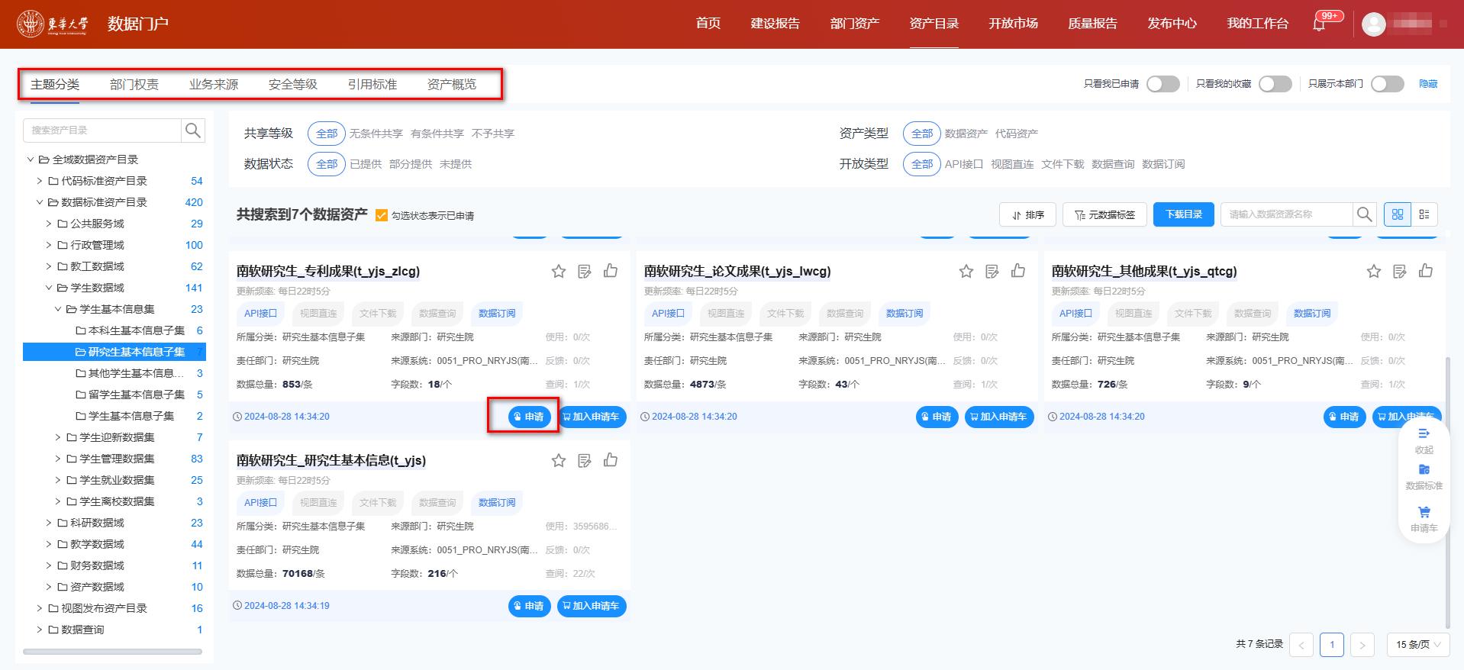Turn on 只展示本部门 switch

(1387, 84)
